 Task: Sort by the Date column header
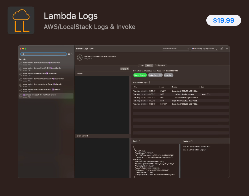click(x=135, y=87)
